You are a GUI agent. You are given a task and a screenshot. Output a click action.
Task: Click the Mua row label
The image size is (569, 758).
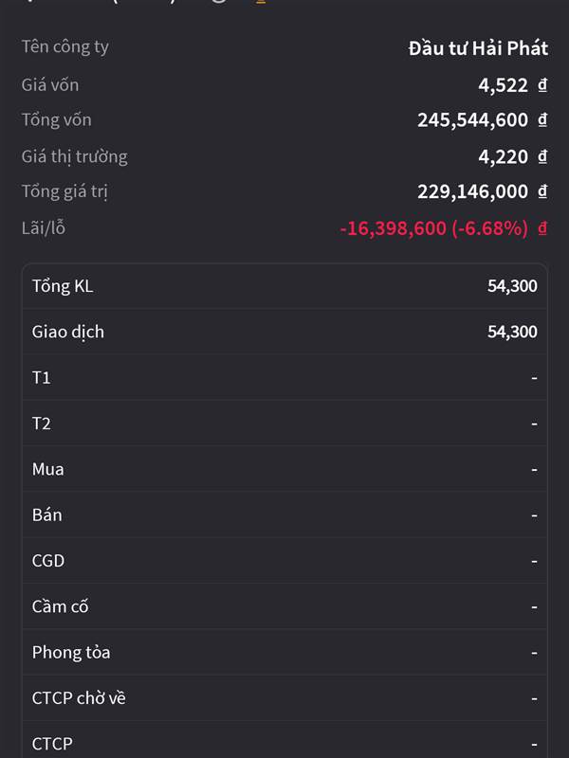point(48,469)
